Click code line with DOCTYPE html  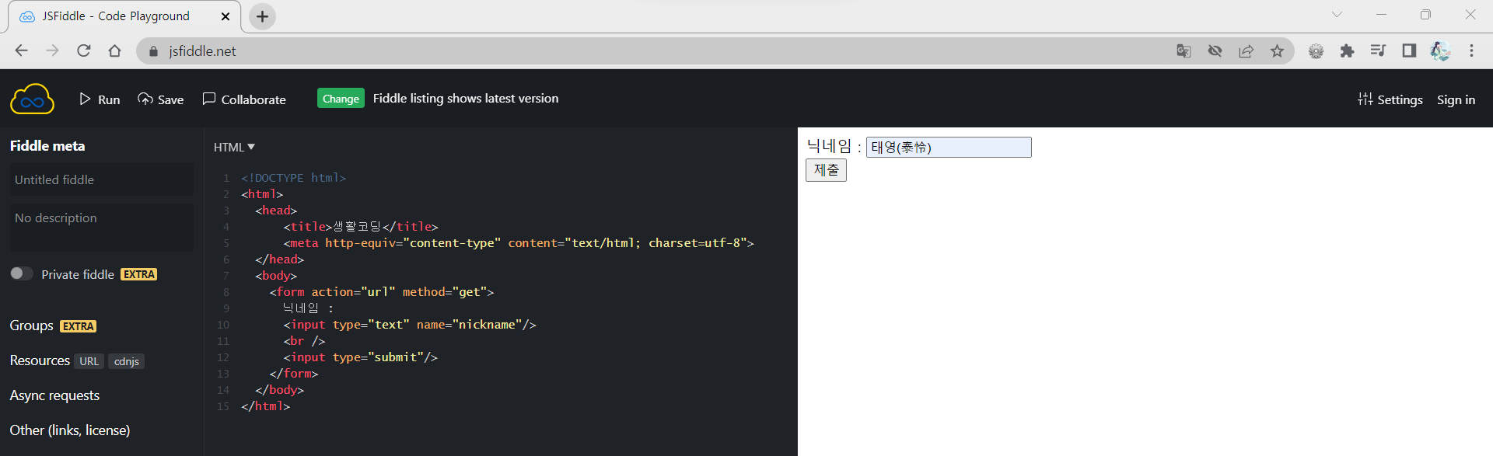[293, 178]
